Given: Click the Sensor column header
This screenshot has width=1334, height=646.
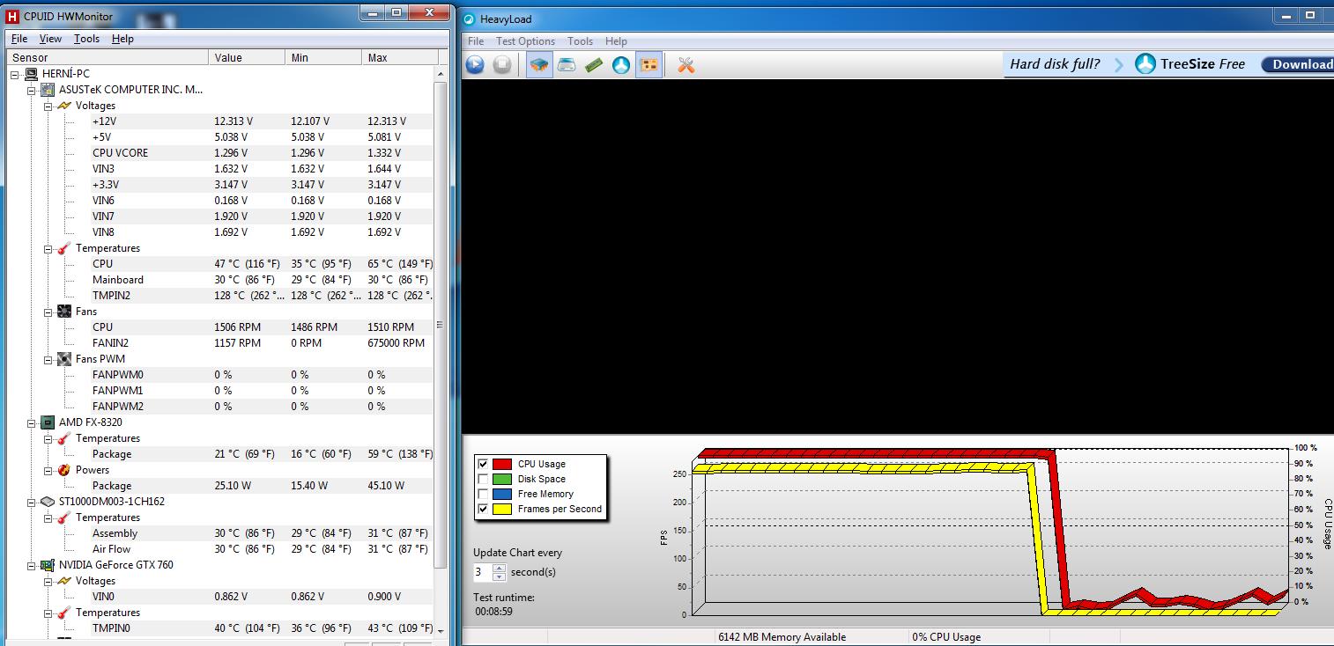Looking at the screenshot, I should pyautogui.click(x=108, y=57).
